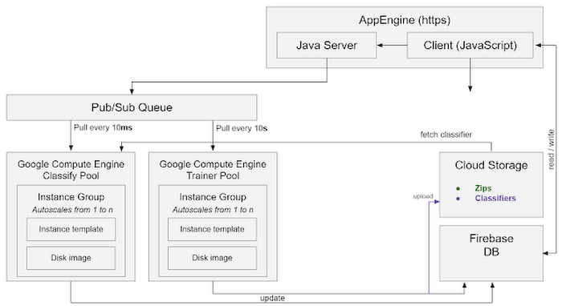Click the AppEngine (https) title
The width and height of the screenshot is (562, 306).
pos(405,20)
